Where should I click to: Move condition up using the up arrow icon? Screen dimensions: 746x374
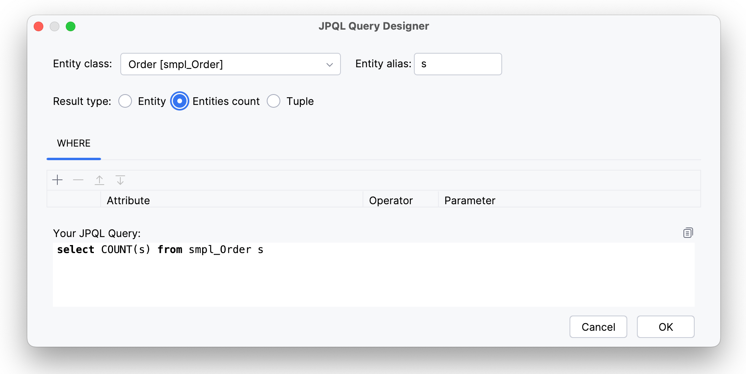[x=99, y=180]
